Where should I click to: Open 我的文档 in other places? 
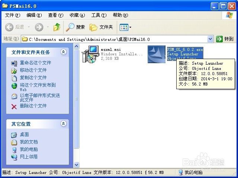29,142
